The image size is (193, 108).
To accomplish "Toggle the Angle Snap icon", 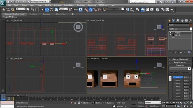I will click(x=90, y=9).
